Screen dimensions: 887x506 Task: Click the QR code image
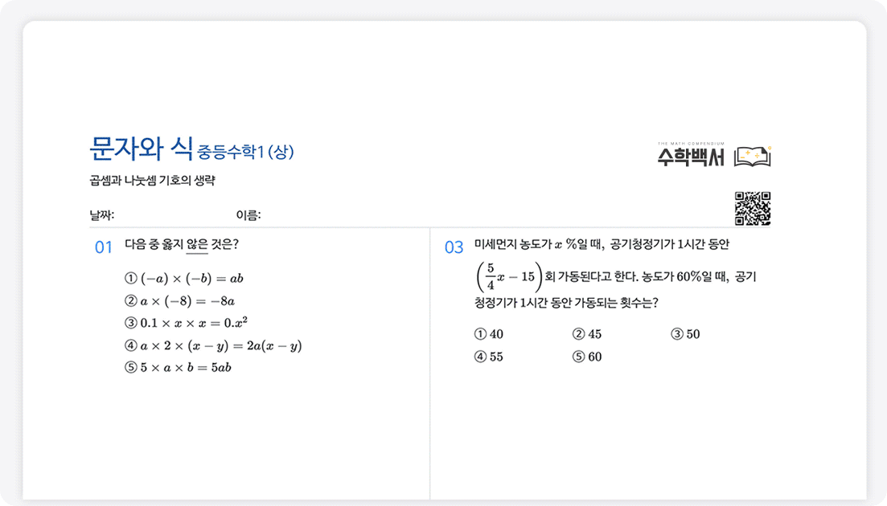(x=753, y=209)
